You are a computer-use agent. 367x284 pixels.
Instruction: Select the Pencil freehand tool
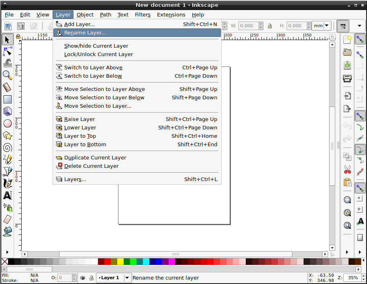pos(7,159)
